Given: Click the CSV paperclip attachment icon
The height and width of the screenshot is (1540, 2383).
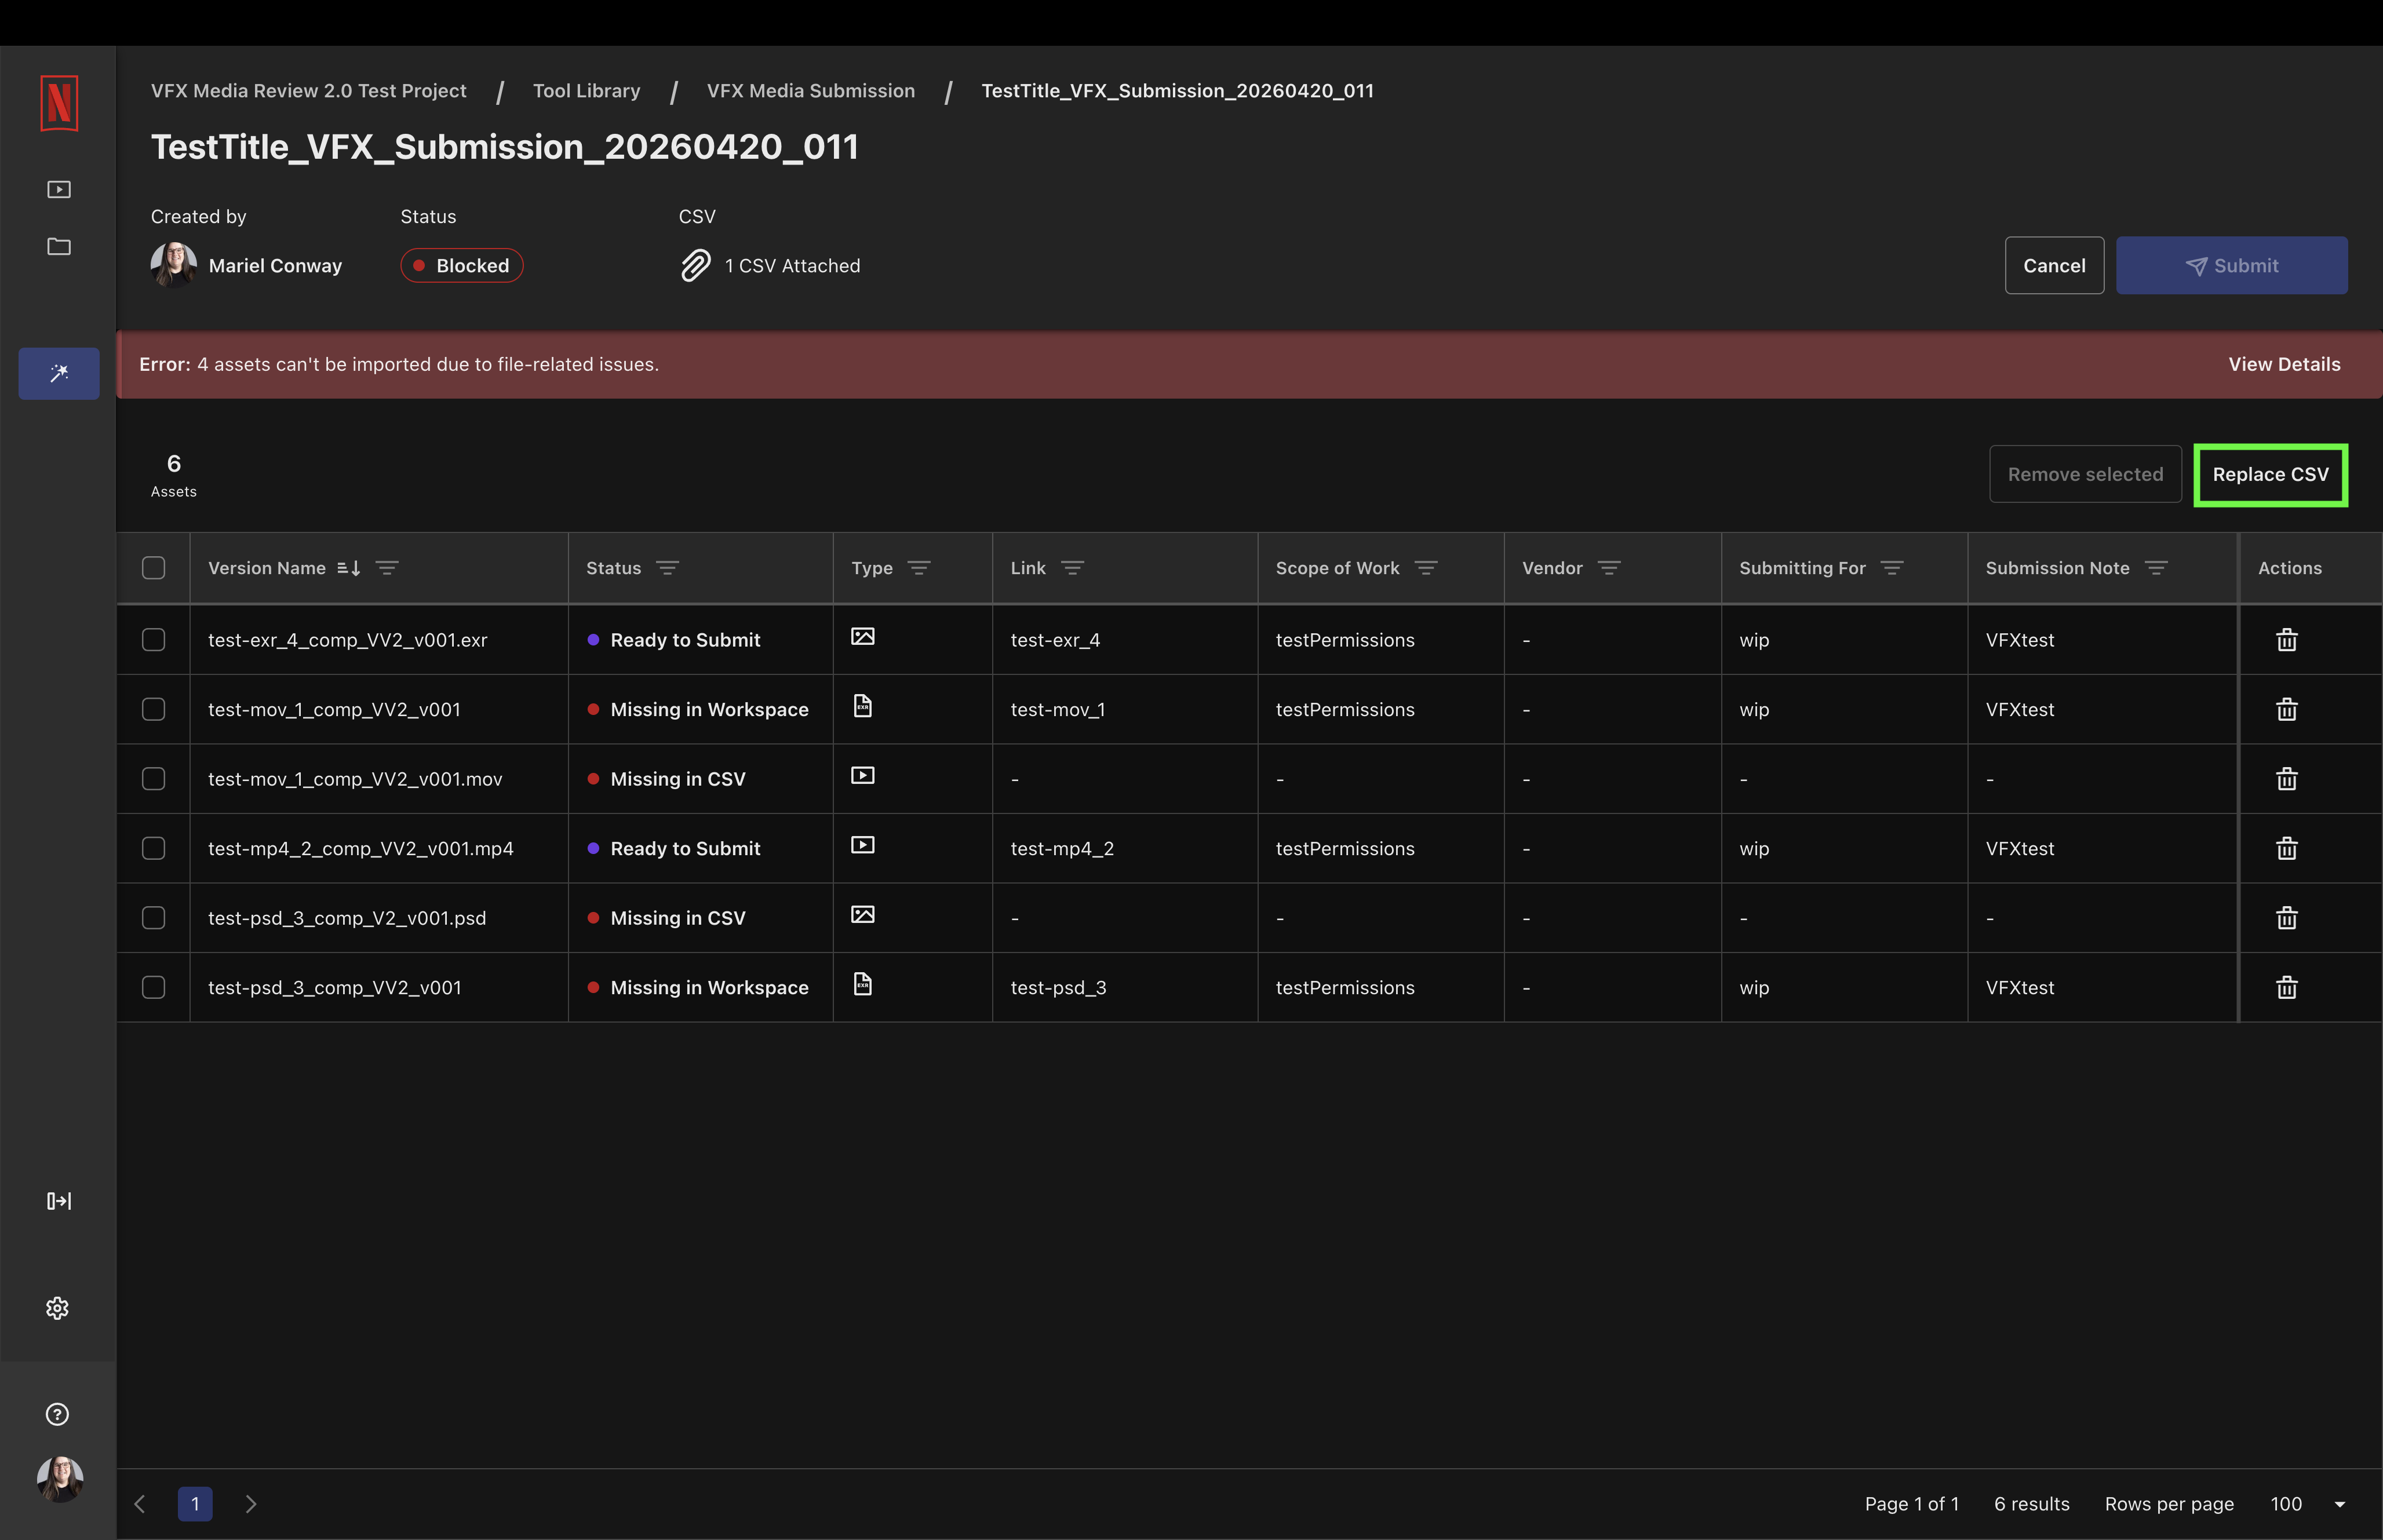Looking at the screenshot, I should (696, 266).
